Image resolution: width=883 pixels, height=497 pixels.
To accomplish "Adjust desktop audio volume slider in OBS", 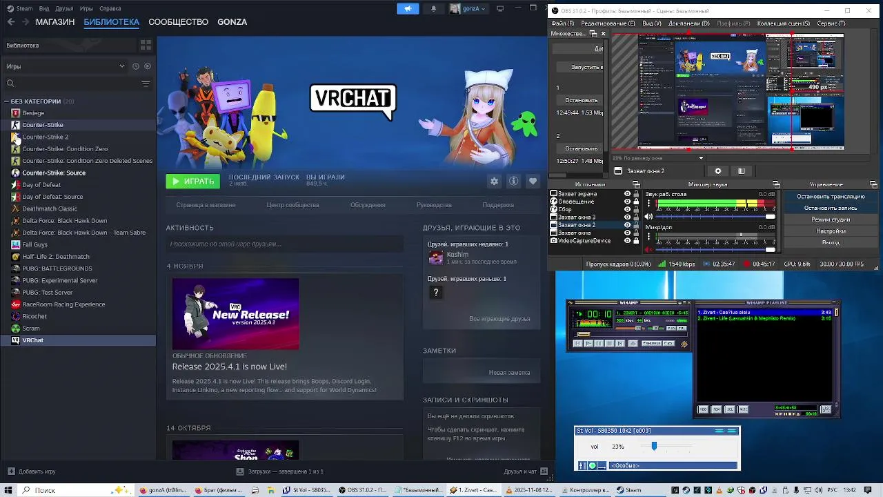I will click(715, 217).
